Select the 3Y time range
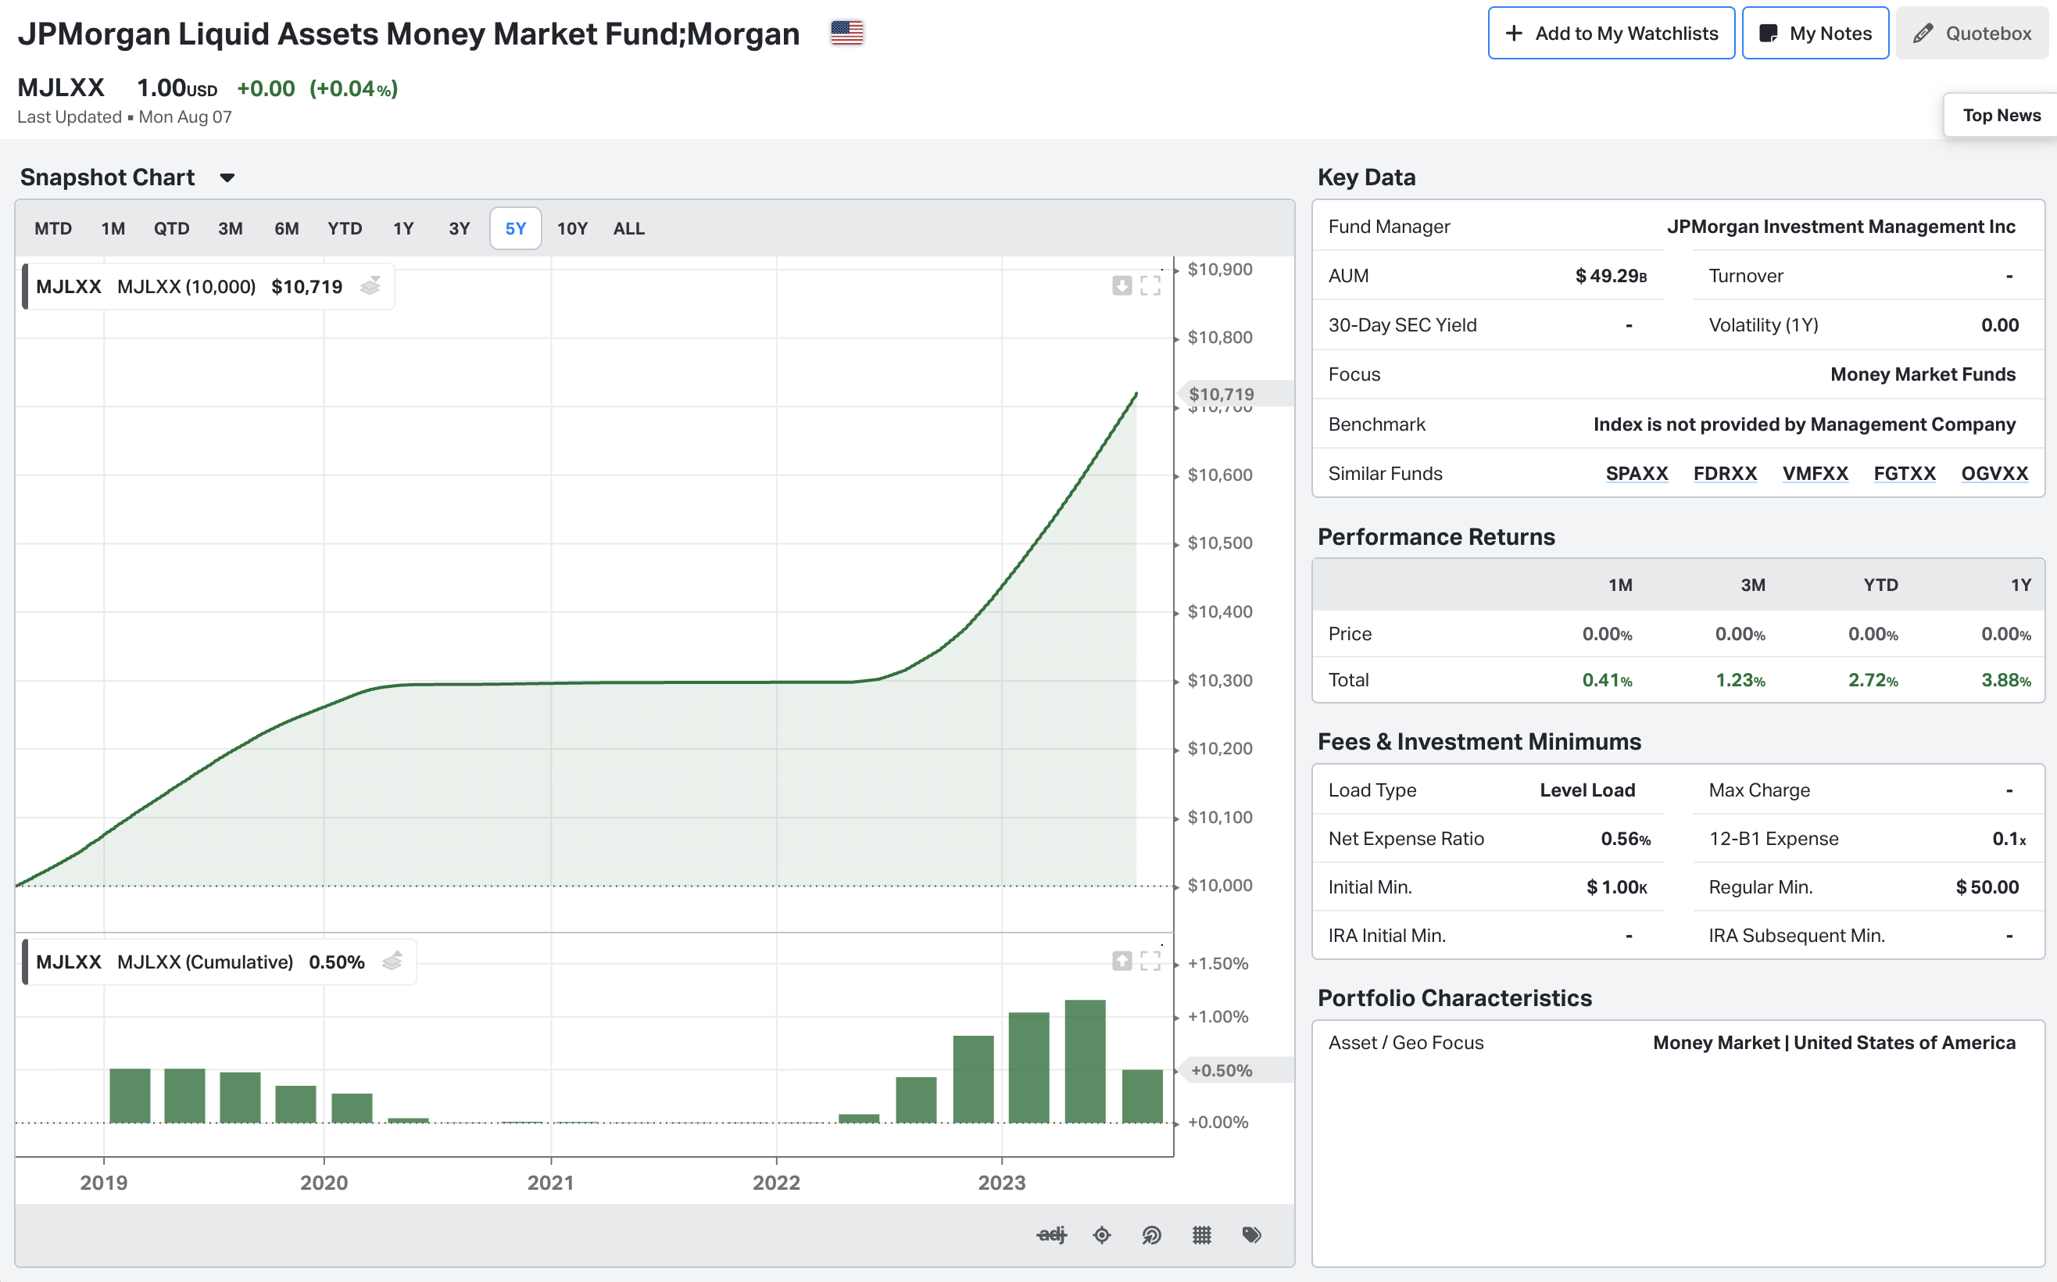The height and width of the screenshot is (1282, 2057). pos(460,228)
